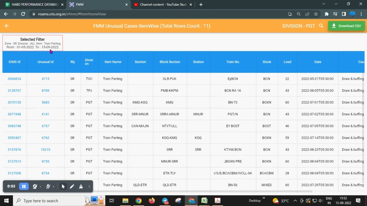Open Unusual Id 8735 link
The image size is (367, 206).
(x=45, y=161)
